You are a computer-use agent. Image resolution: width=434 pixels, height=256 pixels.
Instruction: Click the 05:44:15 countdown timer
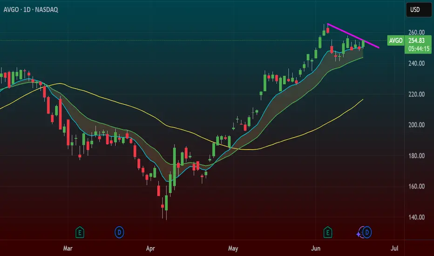(419, 49)
